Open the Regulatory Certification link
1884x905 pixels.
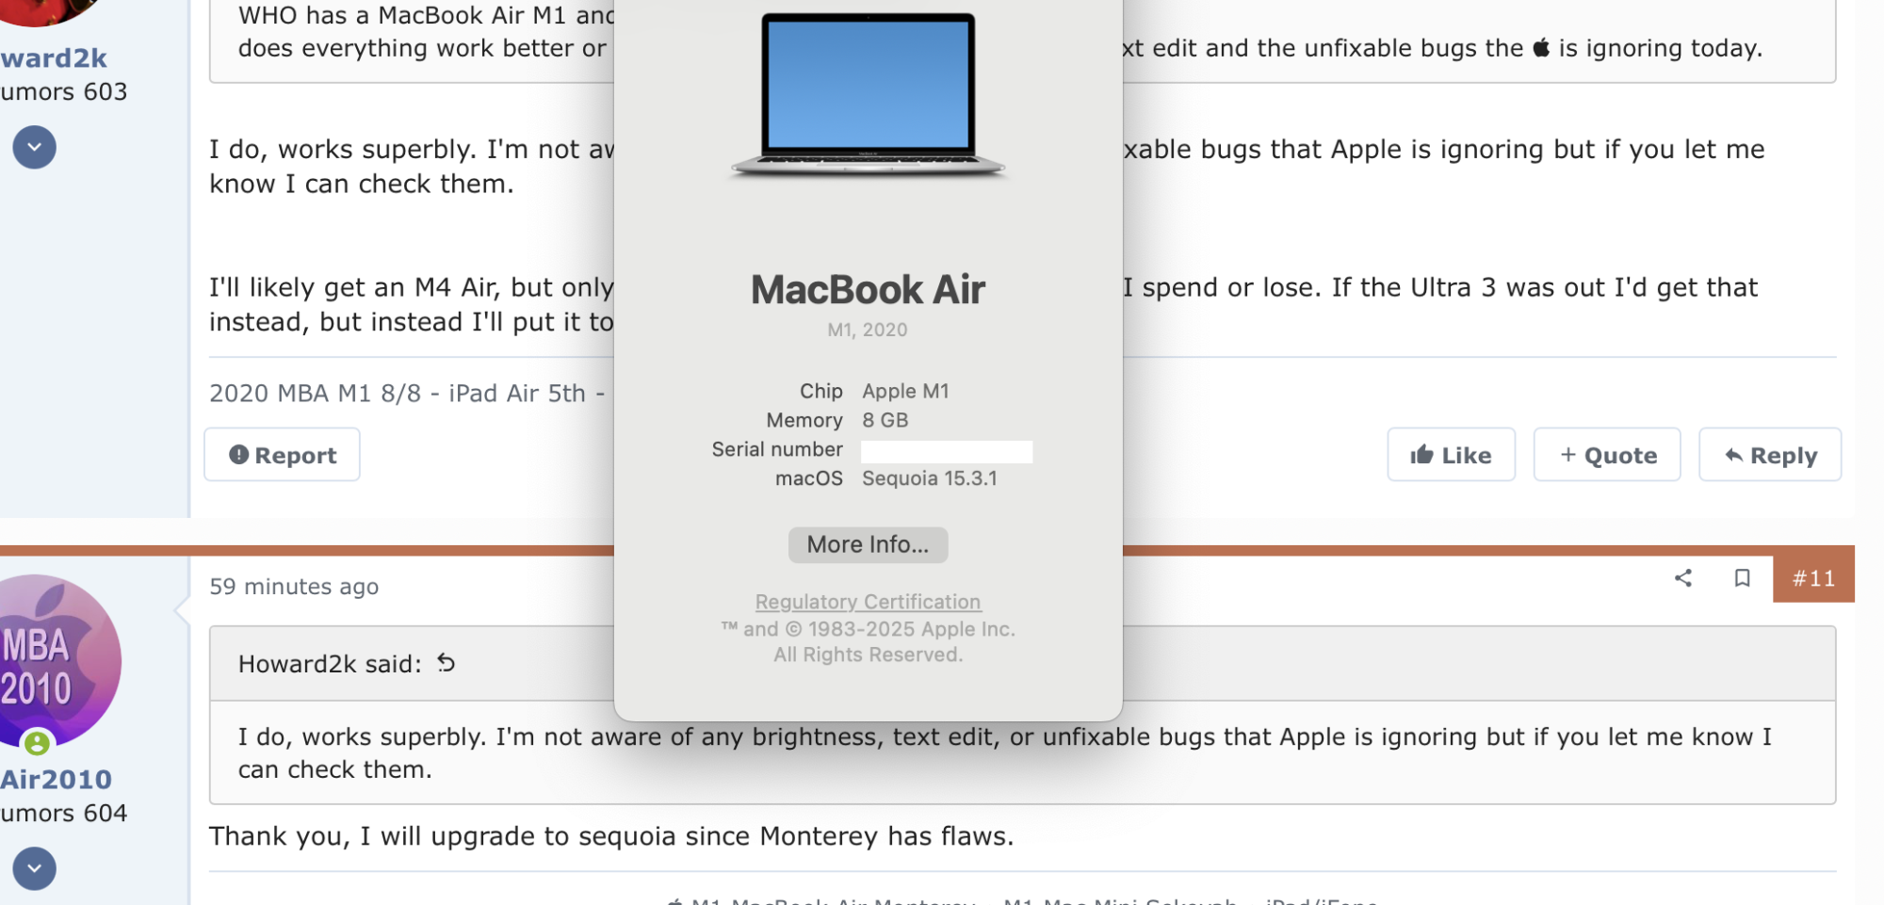pyautogui.click(x=868, y=602)
